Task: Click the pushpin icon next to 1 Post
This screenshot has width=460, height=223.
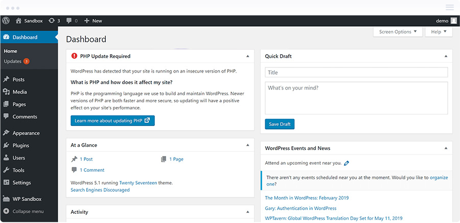Action: point(74,159)
